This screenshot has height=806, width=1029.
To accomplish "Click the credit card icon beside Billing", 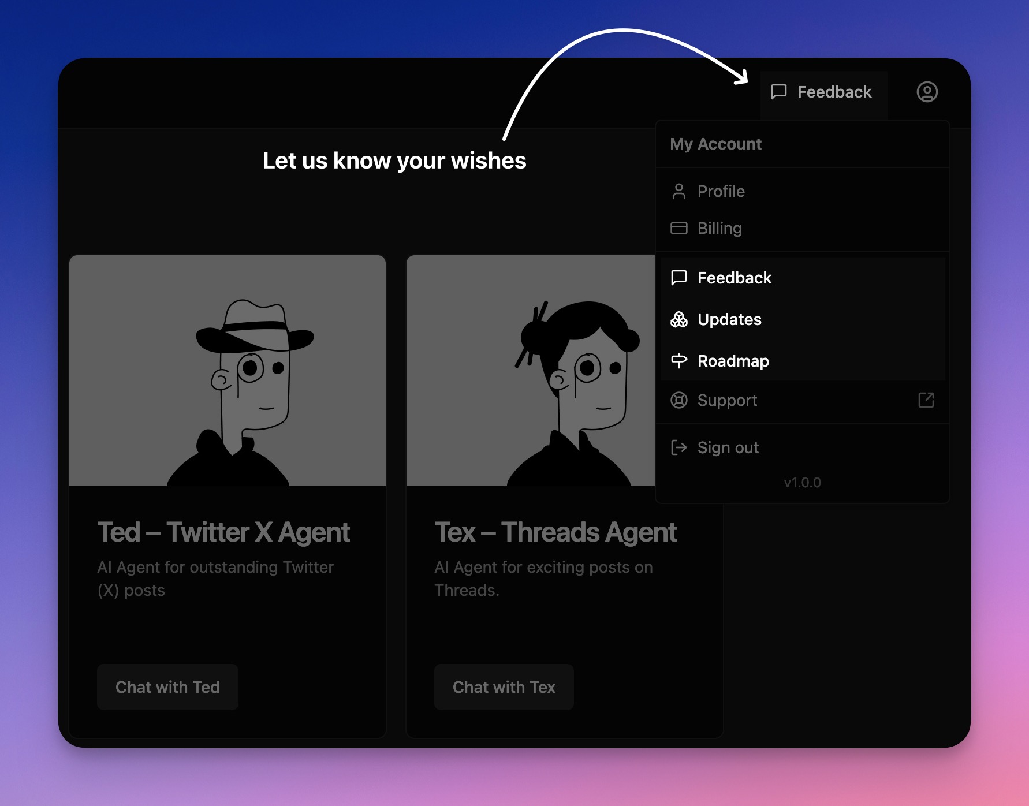I will coord(679,228).
